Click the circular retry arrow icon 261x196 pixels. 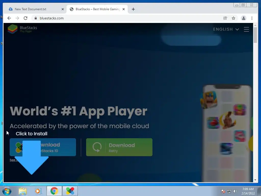click(97, 147)
